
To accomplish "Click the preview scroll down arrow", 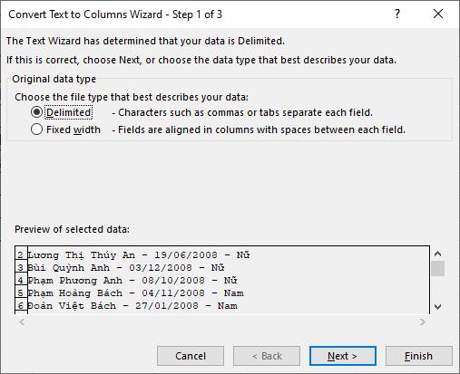I will click(x=437, y=307).
